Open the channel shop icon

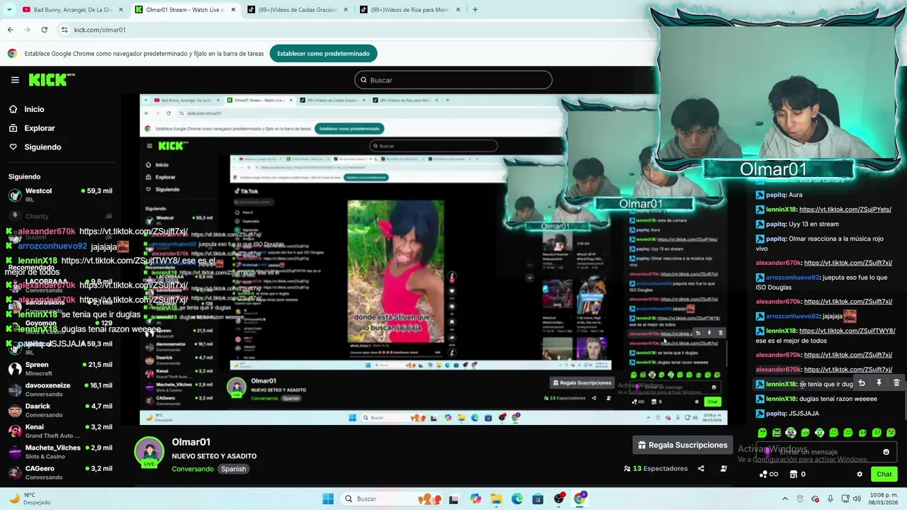coord(794,475)
